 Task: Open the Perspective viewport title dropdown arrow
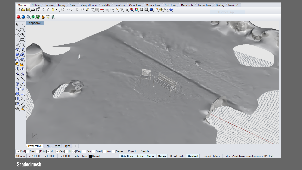click(43, 23)
